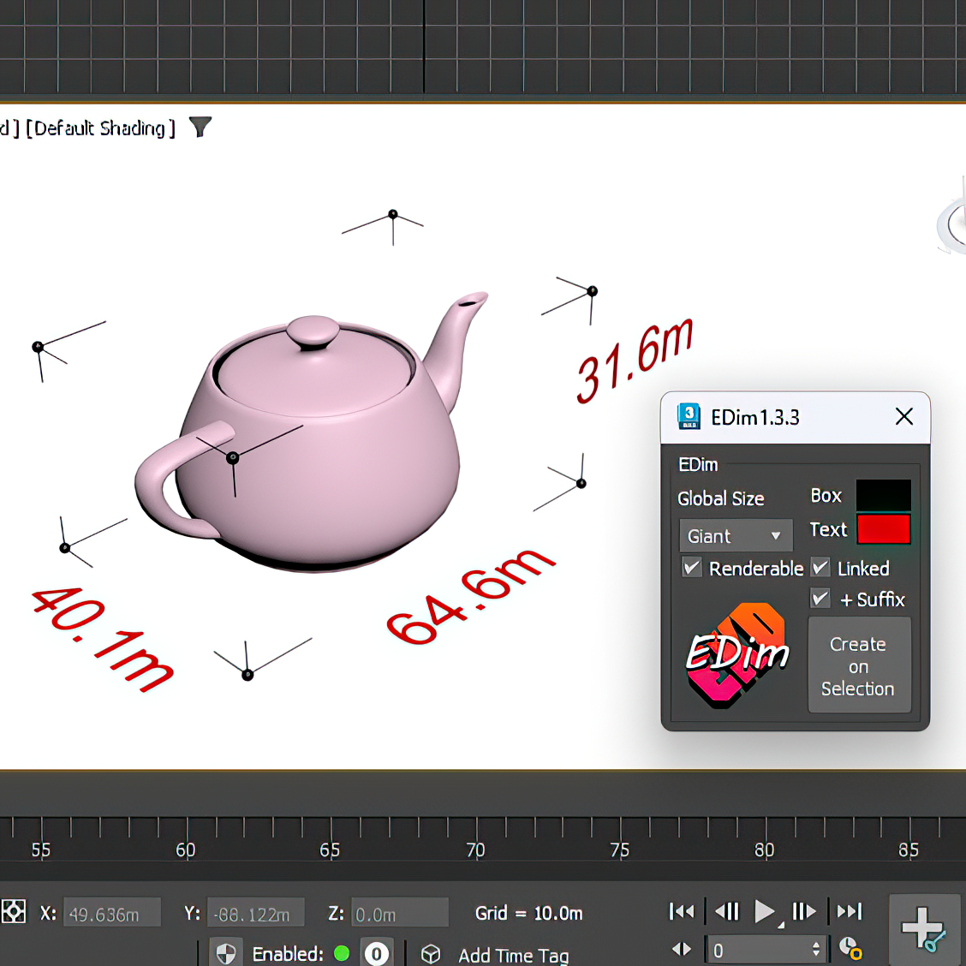
Task: Toggle the + Suffix checkbox
Action: (820, 599)
